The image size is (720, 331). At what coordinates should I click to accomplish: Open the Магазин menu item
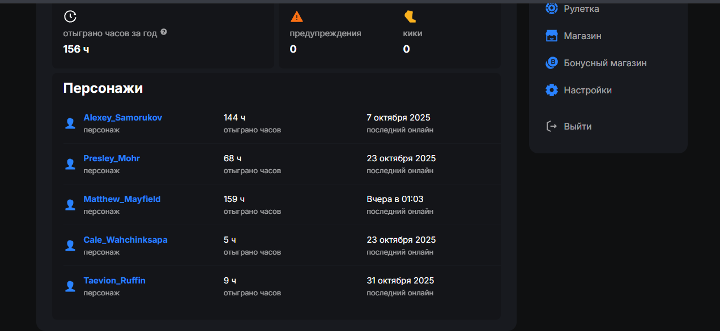click(x=582, y=36)
